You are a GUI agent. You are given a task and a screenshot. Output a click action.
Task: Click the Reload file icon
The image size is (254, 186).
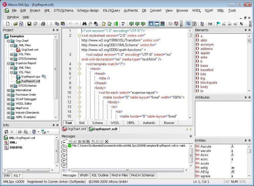click(21, 24)
